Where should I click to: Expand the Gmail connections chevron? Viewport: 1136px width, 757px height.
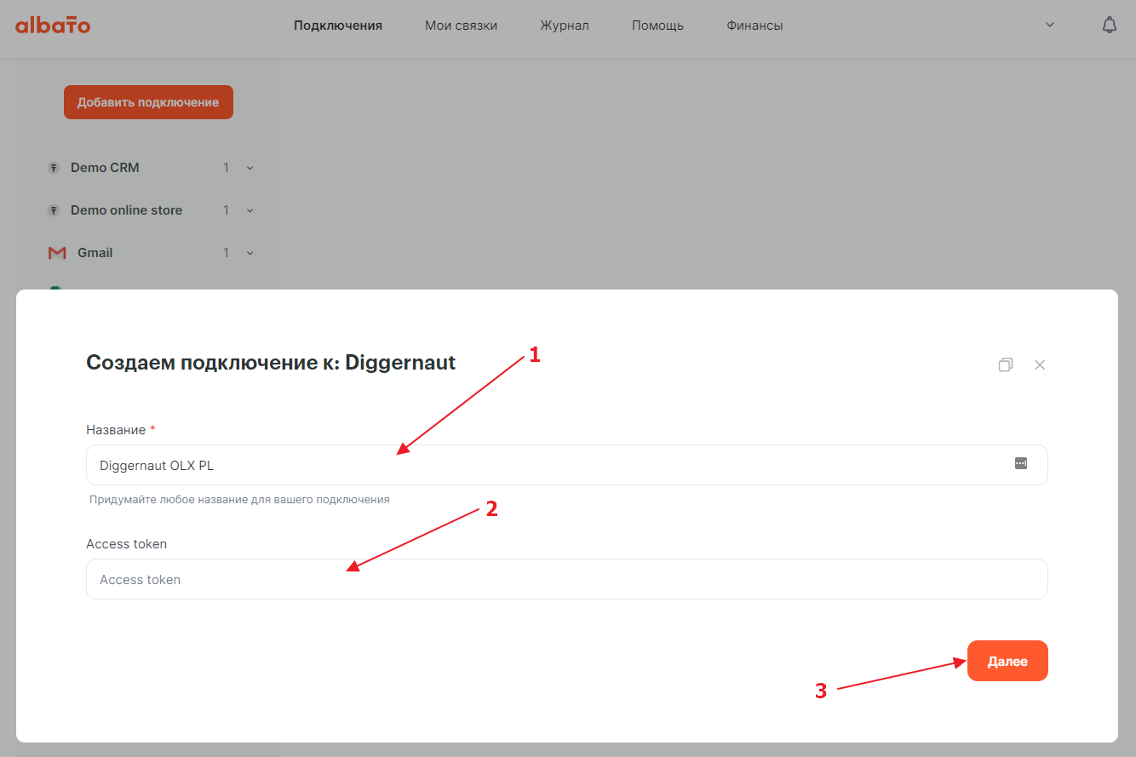click(x=250, y=253)
